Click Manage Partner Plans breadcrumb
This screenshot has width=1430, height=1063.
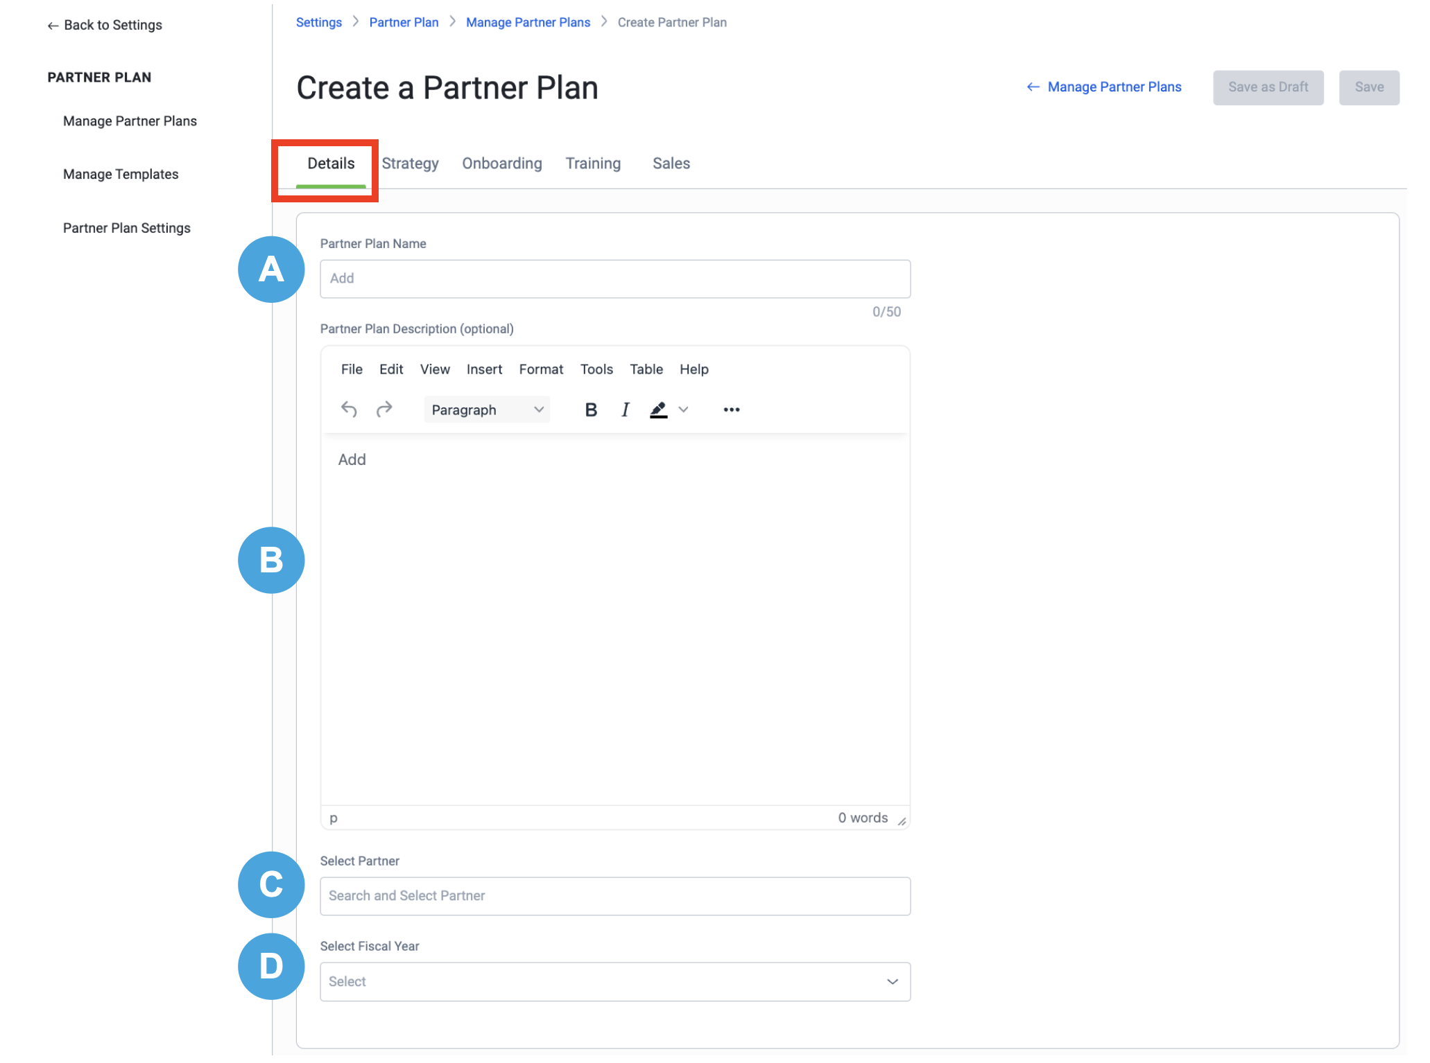(528, 23)
